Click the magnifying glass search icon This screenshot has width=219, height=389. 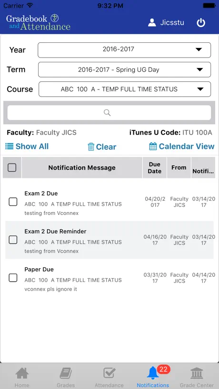107,113
